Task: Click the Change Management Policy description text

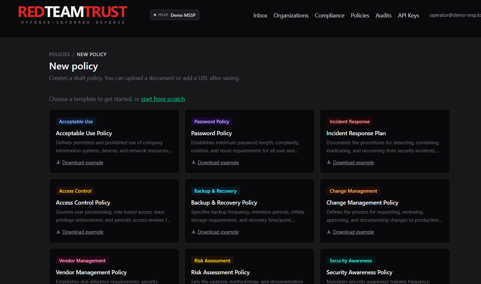Action: tap(384, 216)
